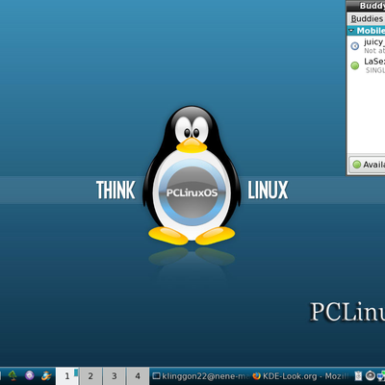Open the Available status selector dropdown
The height and width of the screenshot is (385, 385).
[x=367, y=165]
